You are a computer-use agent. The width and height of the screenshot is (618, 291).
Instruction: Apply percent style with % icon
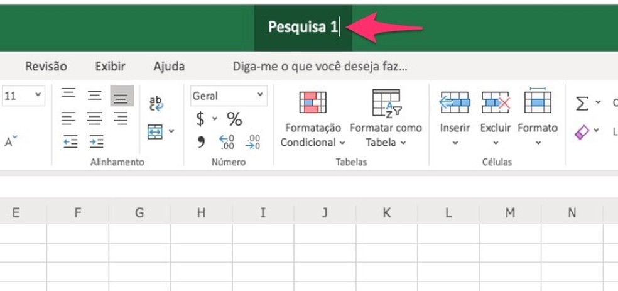tap(234, 119)
